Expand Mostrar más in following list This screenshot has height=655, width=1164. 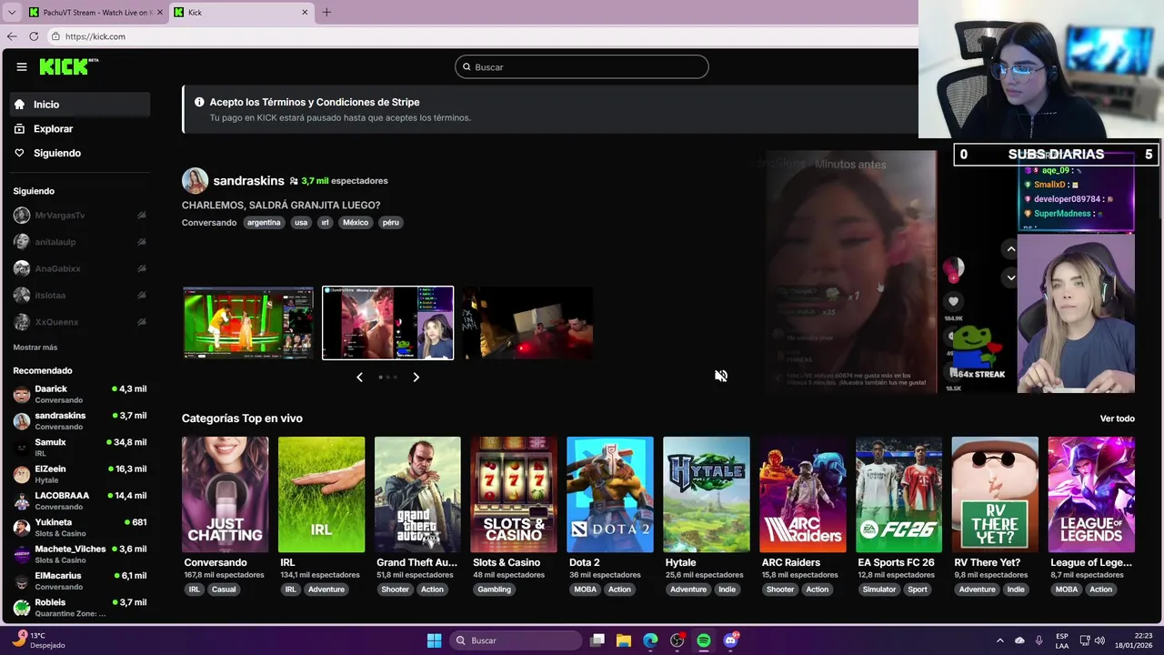35,348
